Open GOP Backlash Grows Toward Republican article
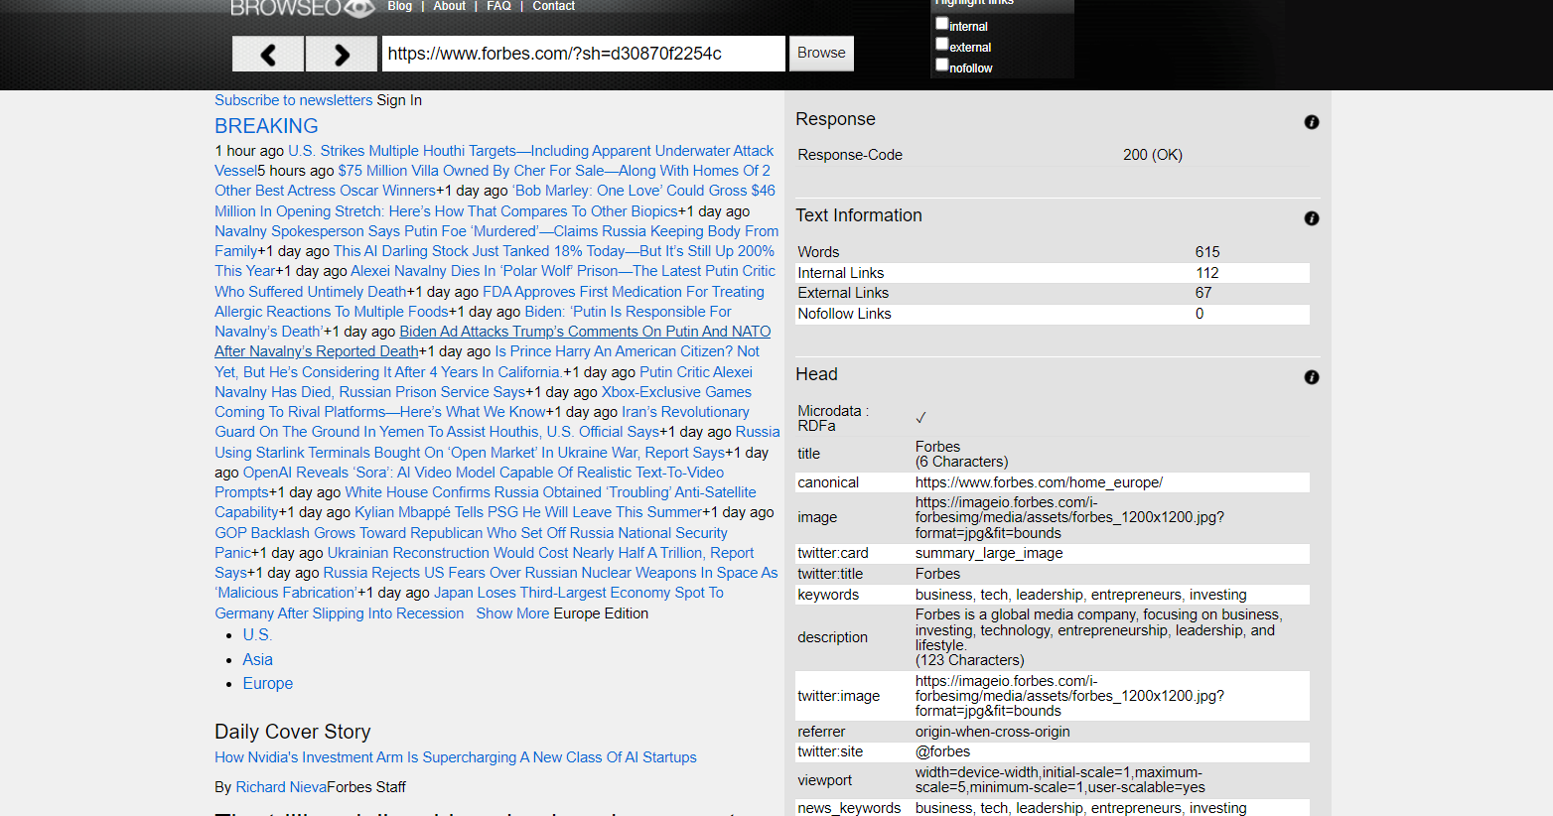Viewport: 1553px width, 816px height. pyautogui.click(x=471, y=533)
